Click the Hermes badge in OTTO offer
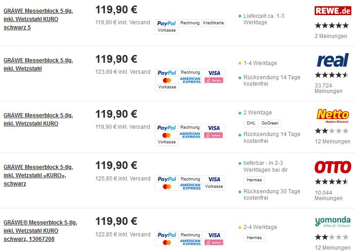355x251 pixels. click(254, 180)
